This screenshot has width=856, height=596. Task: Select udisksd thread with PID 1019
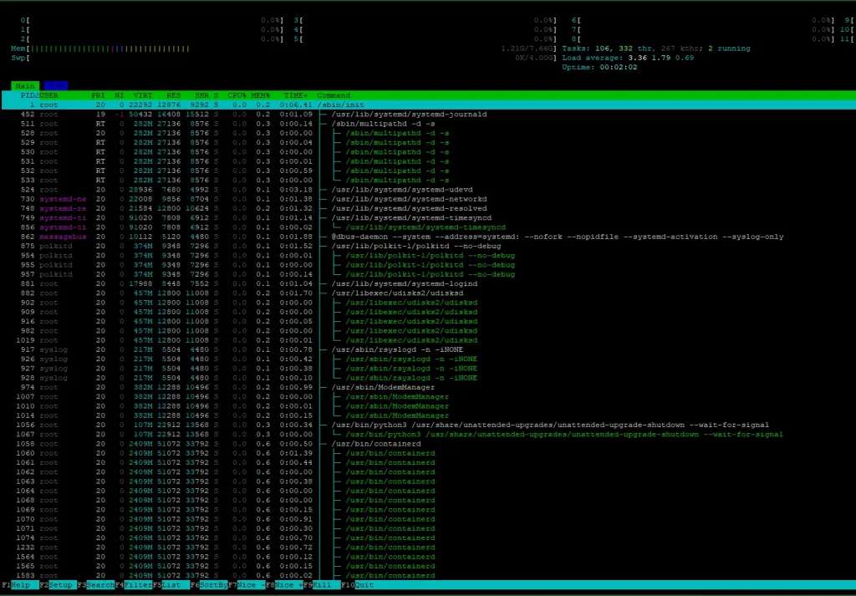click(428, 340)
